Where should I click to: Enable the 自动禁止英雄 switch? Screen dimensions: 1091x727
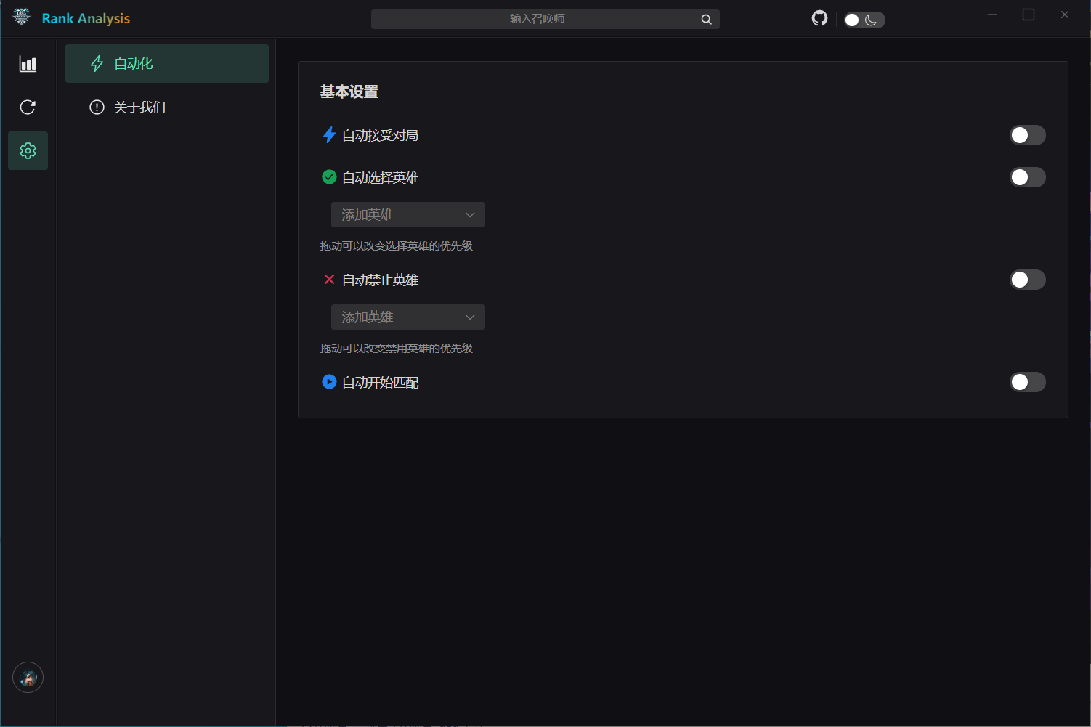click(1027, 280)
